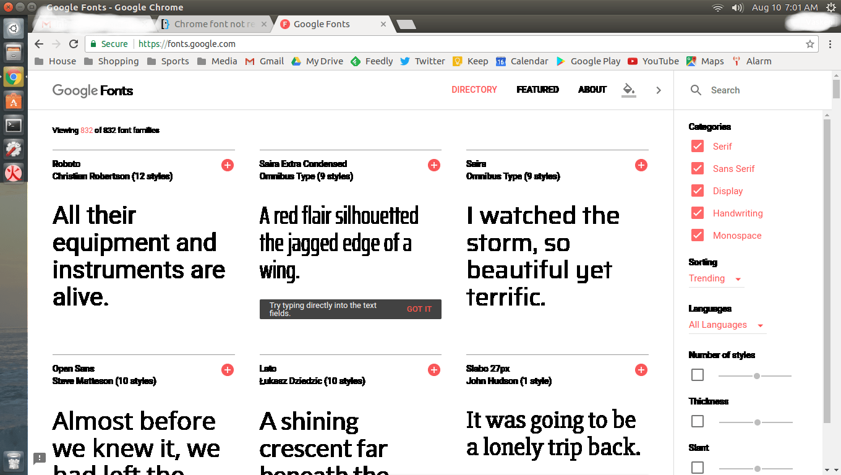The width and height of the screenshot is (841, 475).
Task: Open system gear menu in top panel
Action: pyautogui.click(x=830, y=7)
